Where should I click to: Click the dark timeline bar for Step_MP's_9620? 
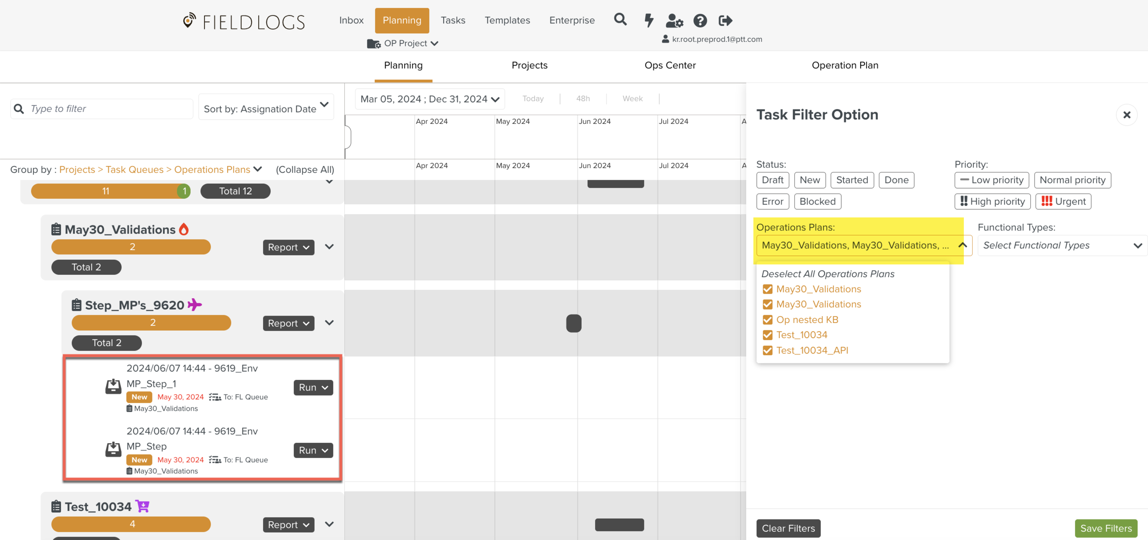[x=574, y=323]
